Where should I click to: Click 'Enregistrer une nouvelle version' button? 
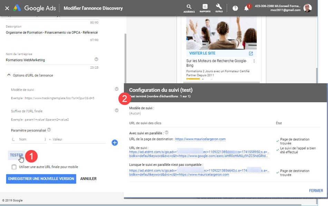point(41,179)
